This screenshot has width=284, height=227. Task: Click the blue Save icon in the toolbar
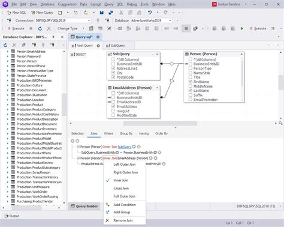pyautogui.click(x=102, y=13)
